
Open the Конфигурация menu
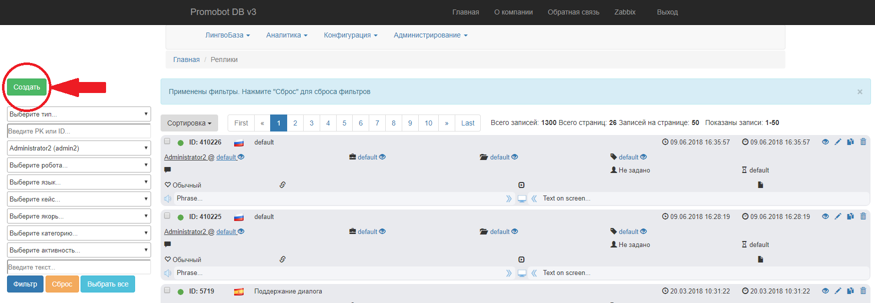pyautogui.click(x=351, y=35)
